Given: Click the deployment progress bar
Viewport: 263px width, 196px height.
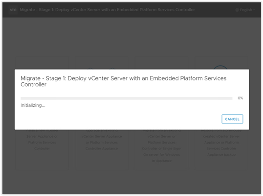Looking at the screenshot, I should click(x=127, y=98).
